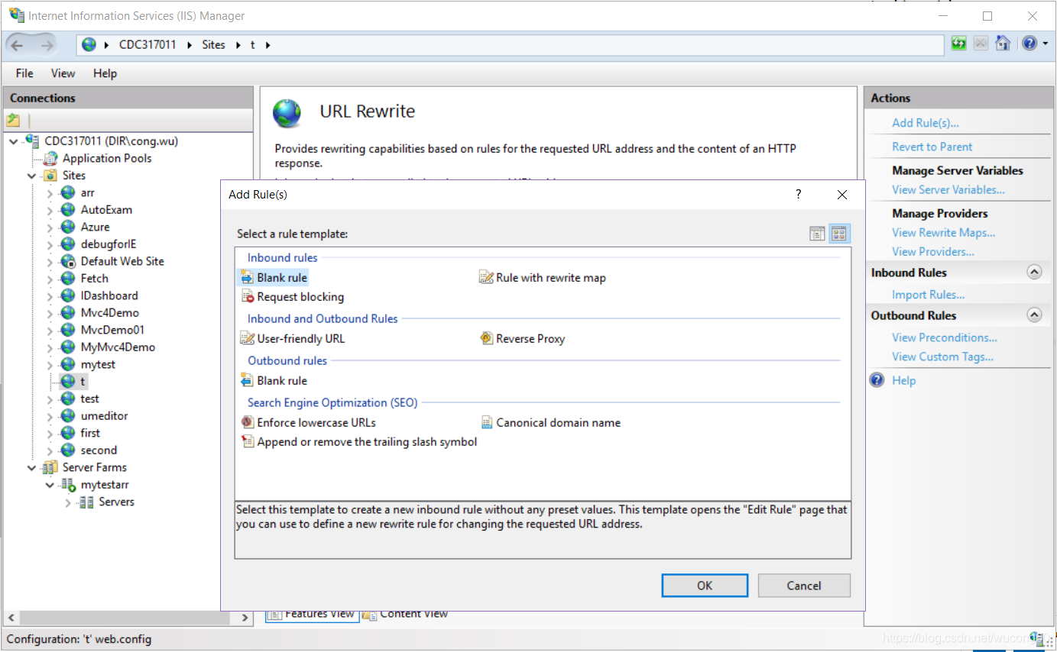Select the second site in tree
The height and width of the screenshot is (652, 1057).
click(x=99, y=450)
